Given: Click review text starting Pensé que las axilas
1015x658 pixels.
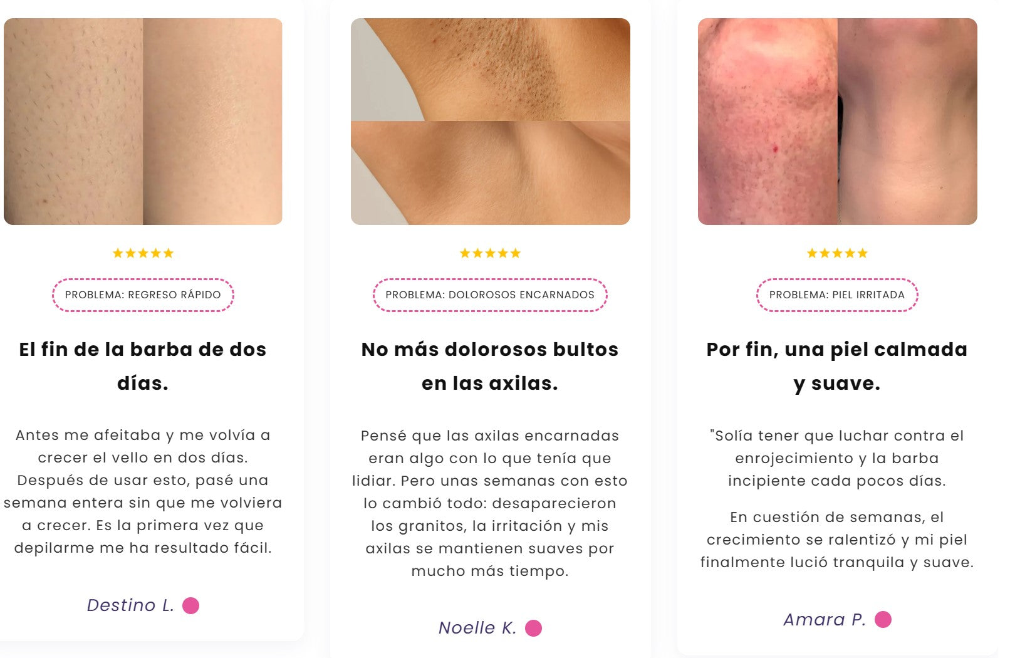Looking at the screenshot, I should 490,503.
